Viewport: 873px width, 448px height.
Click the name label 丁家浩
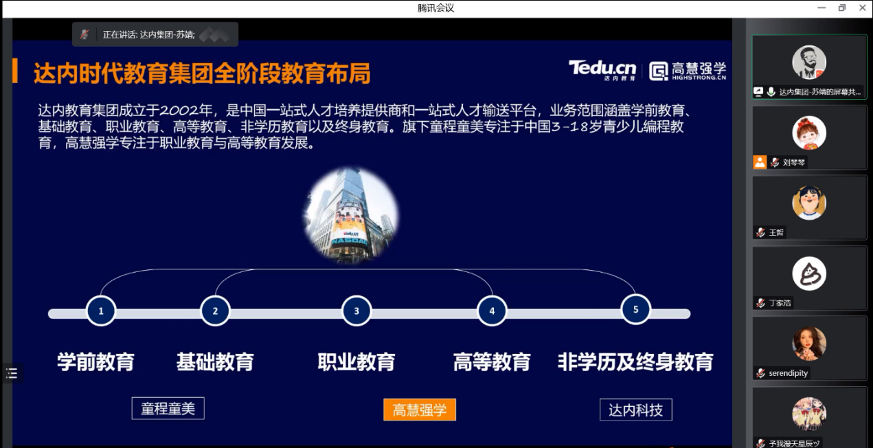click(x=780, y=303)
